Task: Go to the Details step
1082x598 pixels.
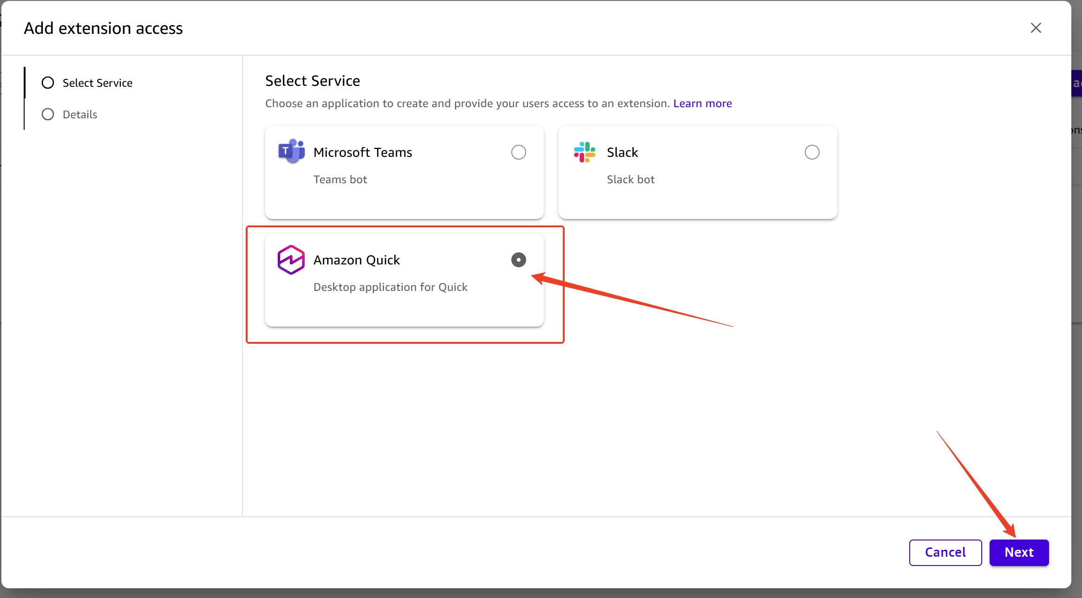Action: click(x=70, y=114)
